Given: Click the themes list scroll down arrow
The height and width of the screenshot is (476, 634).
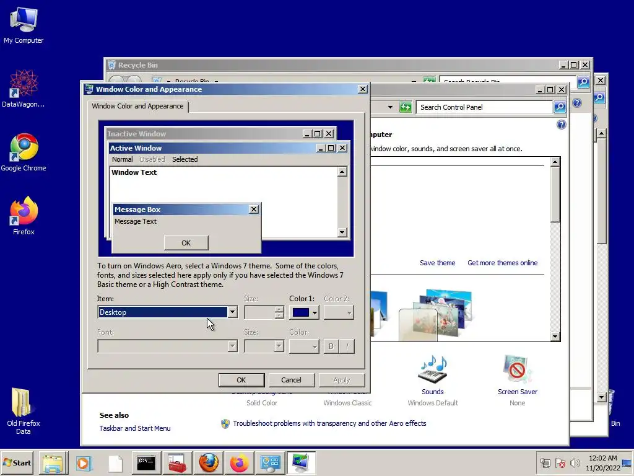Looking at the screenshot, I should [x=555, y=337].
